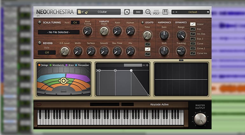Click the Legato Time knob
The width and height of the screenshot is (245, 135).
[x=147, y=35]
